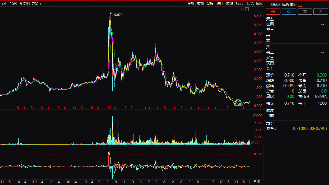329x185 pixels.
Task: Click the 最高 0.710 value
Action: tap(322, 81)
